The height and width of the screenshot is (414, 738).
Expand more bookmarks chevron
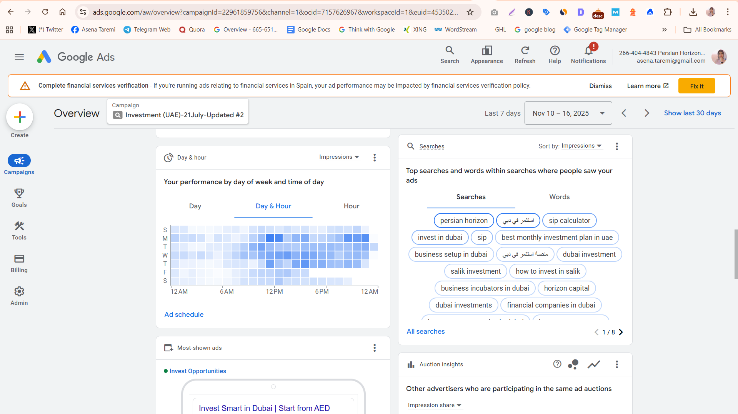664,30
